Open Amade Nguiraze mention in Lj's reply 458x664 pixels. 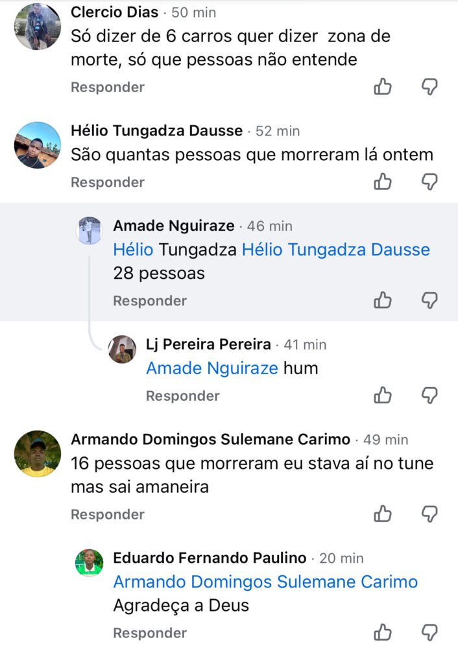212,368
